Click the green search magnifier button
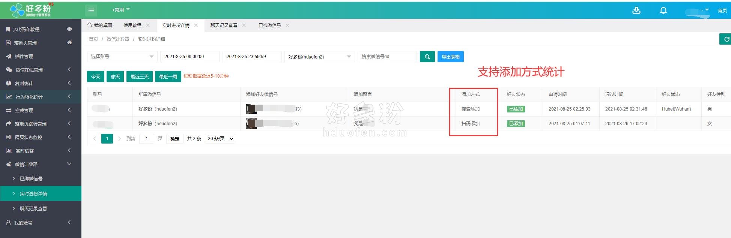Screen dimensions: 731x238 coord(427,57)
